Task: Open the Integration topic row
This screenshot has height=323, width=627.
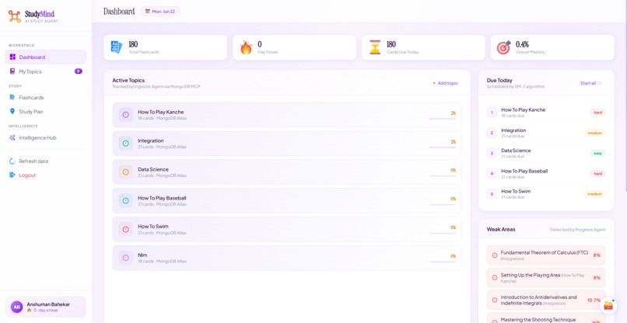Action: 287,144
